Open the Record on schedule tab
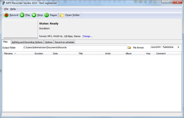Viewport: 184px width, 118px height. 64,42
